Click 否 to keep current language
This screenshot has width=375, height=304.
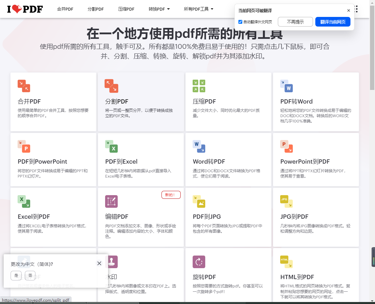[x=30, y=275]
